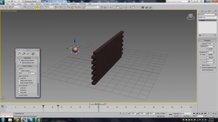The image size is (218, 122).
Task: Select the Squash radio button
Action: (x=207, y=55)
